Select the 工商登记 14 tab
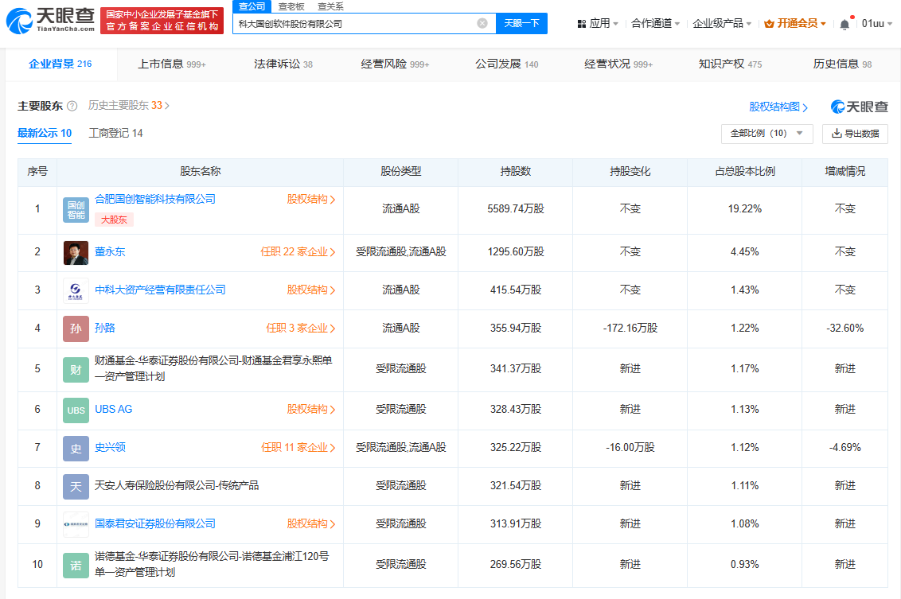The image size is (901, 599). coord(115,134)
